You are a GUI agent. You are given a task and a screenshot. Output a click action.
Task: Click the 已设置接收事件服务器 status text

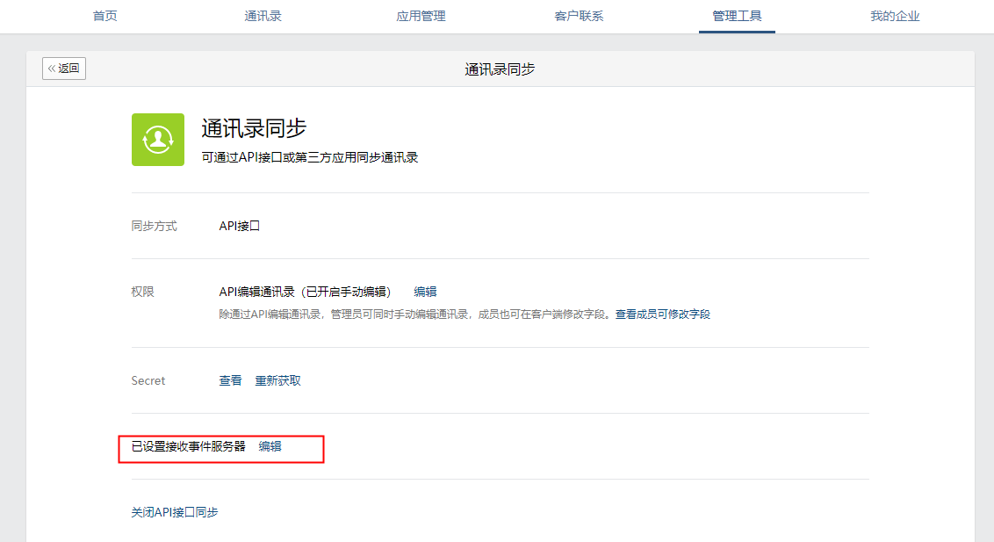pos(189,446)
